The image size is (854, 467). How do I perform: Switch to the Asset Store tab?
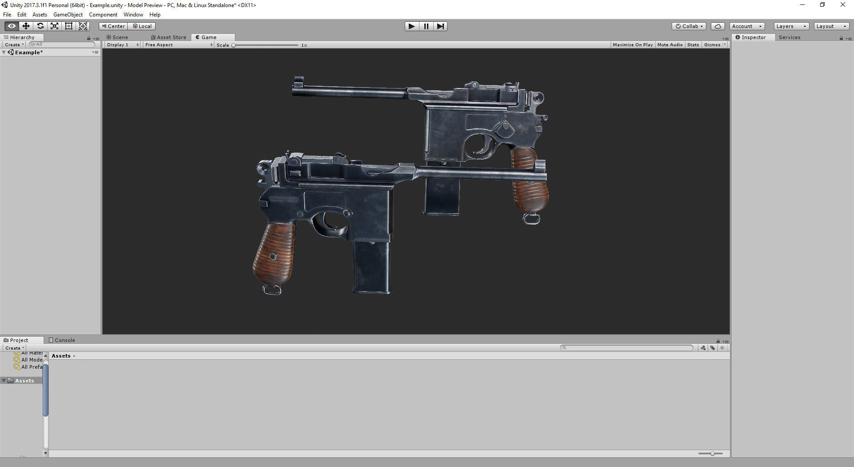pyautogui.click(x=169, y=37)
